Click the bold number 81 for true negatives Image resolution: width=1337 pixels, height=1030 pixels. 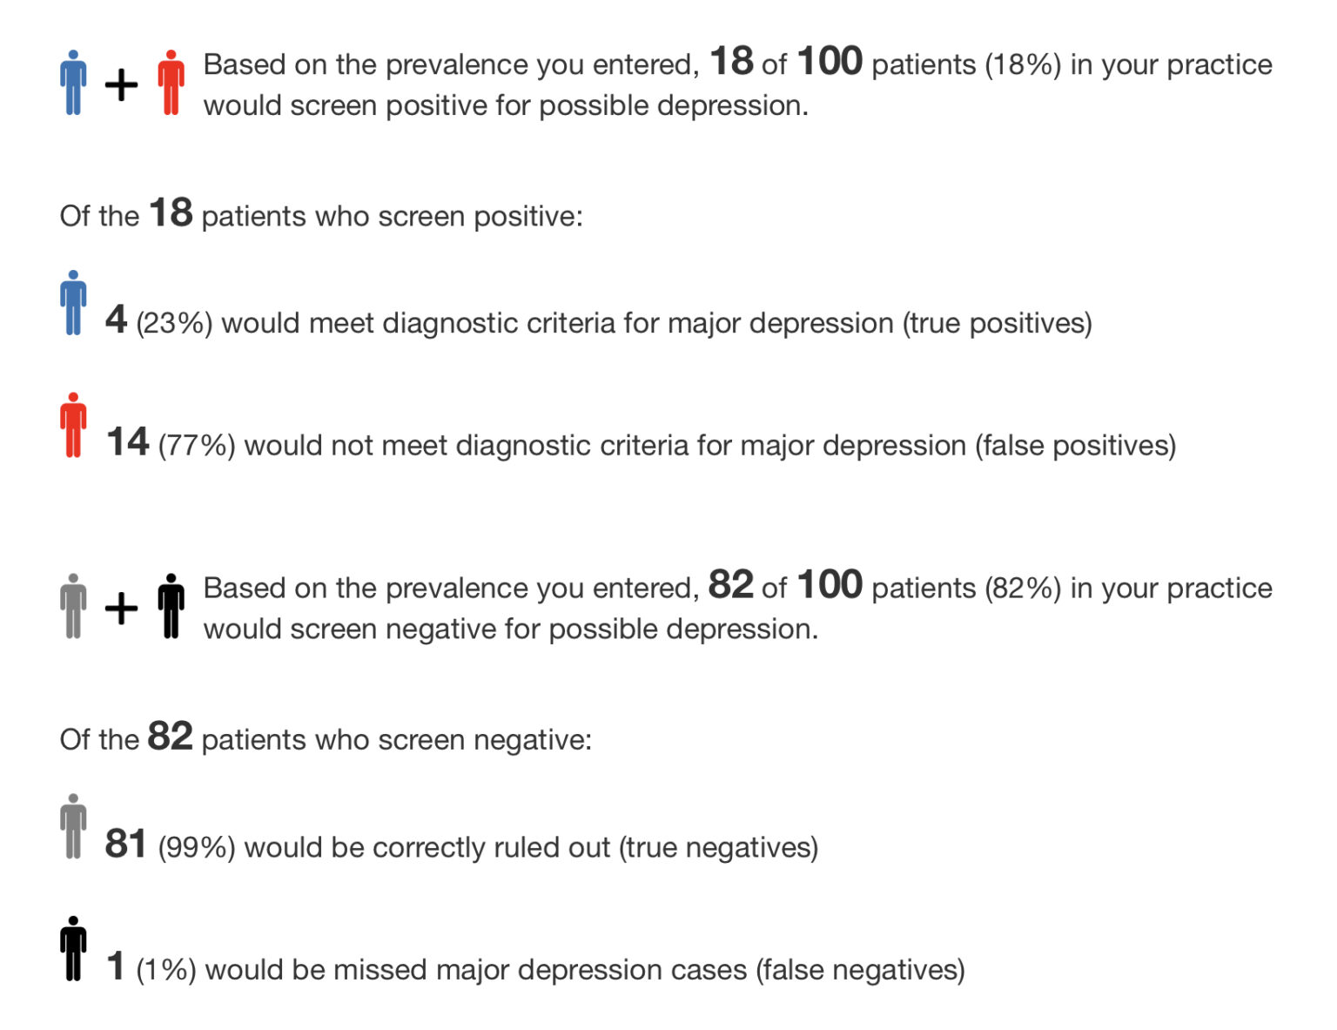(x=126, y=844)
